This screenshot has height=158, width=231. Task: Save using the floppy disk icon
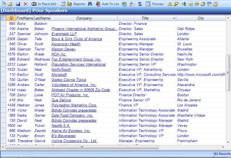coord(18,4)
